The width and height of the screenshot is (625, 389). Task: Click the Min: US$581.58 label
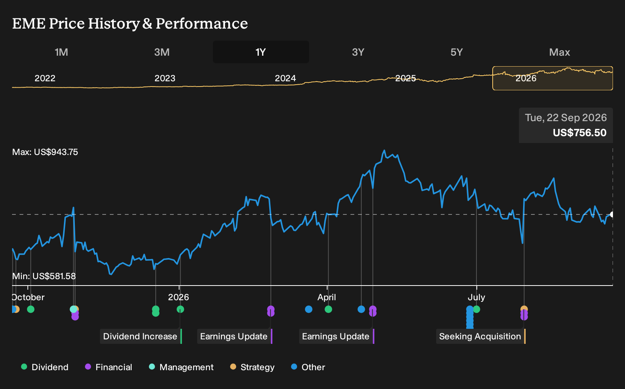[44, 276]
